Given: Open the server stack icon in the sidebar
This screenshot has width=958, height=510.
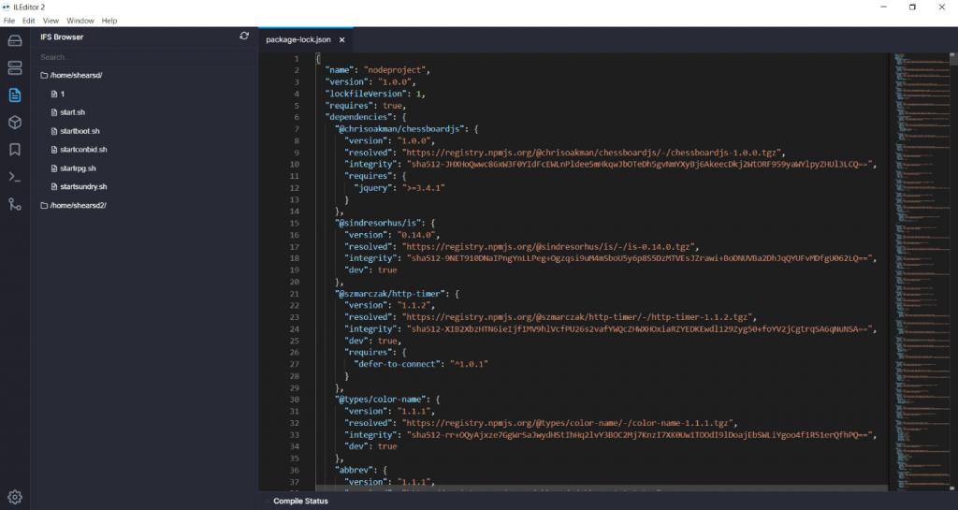Looking at the screenshot, I should click(14, 67).
